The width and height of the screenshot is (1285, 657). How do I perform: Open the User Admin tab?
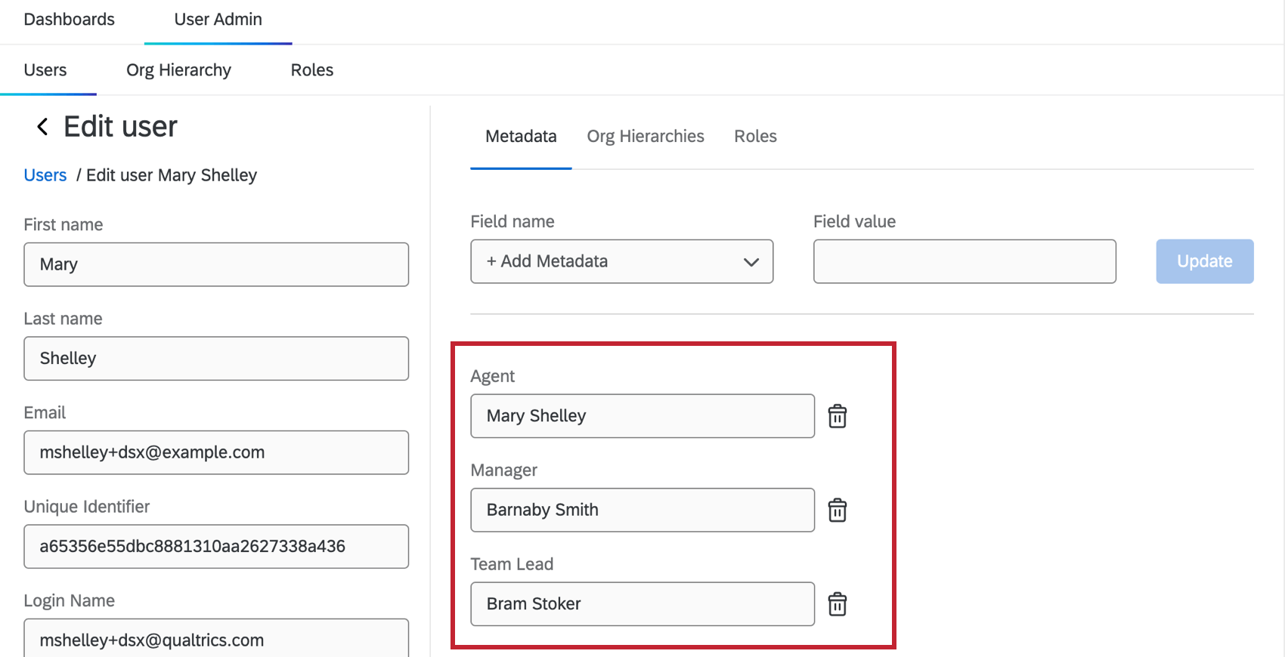coord(218,20)
